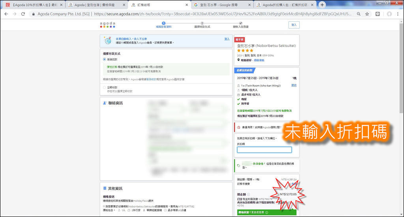Switch to the Agoda 登別住宿 tab
Screen dimensions: 404x217
[97, 5]
